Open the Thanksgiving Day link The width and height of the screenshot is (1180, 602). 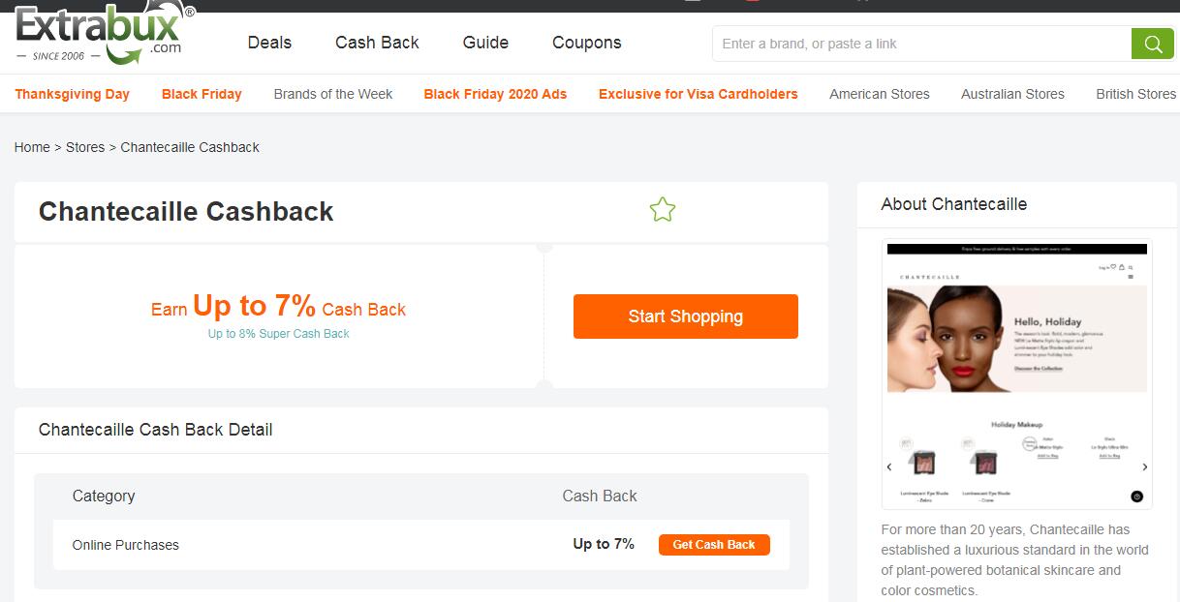(x=72, y=94)
